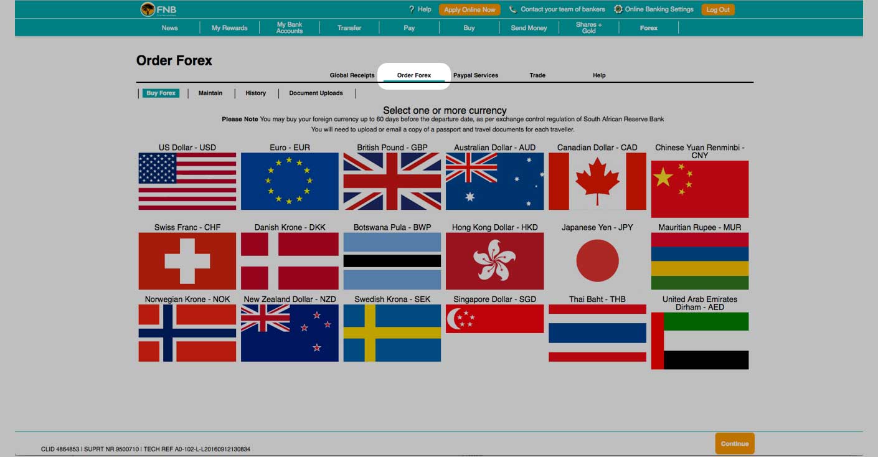Open the Send Money menu
The width and height of the screenshot is (878, 457).
click(529, 27)
